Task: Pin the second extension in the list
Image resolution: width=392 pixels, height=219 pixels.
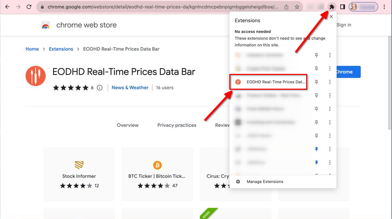Action: click(316, 69)
